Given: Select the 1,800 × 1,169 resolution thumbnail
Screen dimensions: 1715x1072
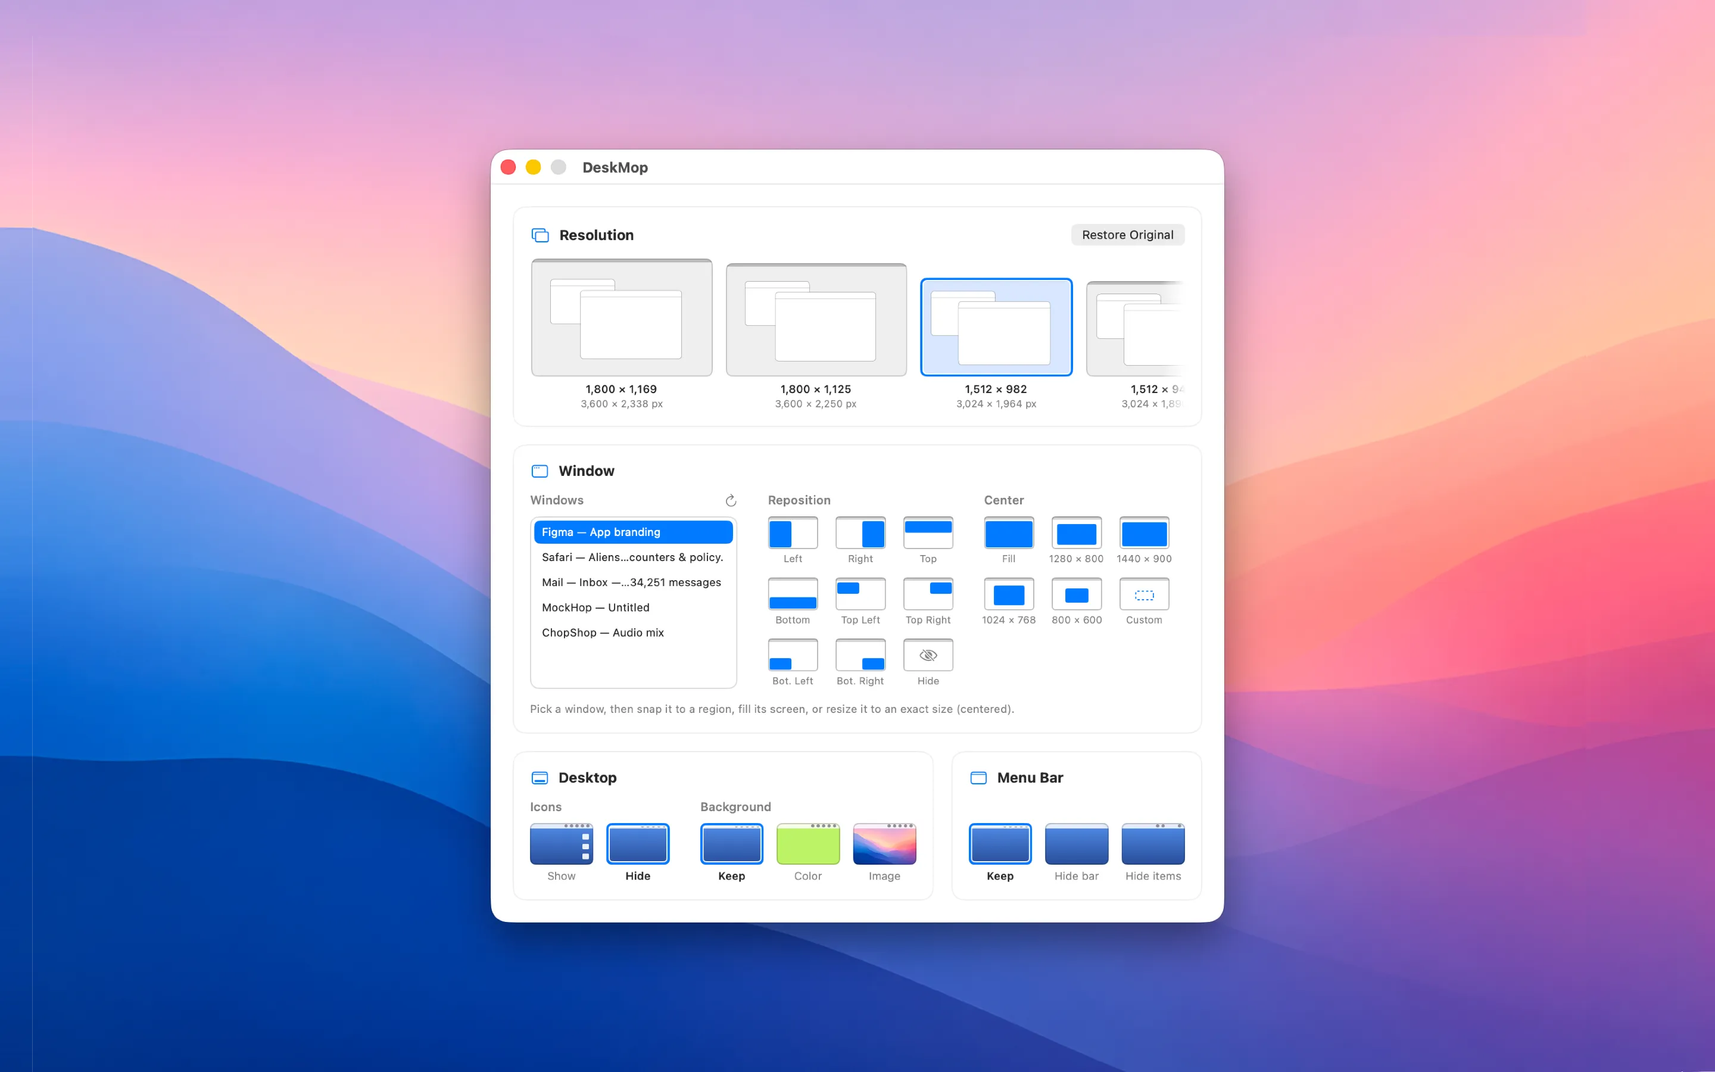Looking at the screenshot, I should click(x=622, y=317).
